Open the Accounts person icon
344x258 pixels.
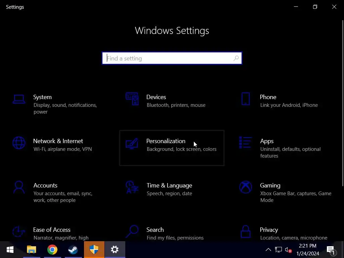[19, 187]
